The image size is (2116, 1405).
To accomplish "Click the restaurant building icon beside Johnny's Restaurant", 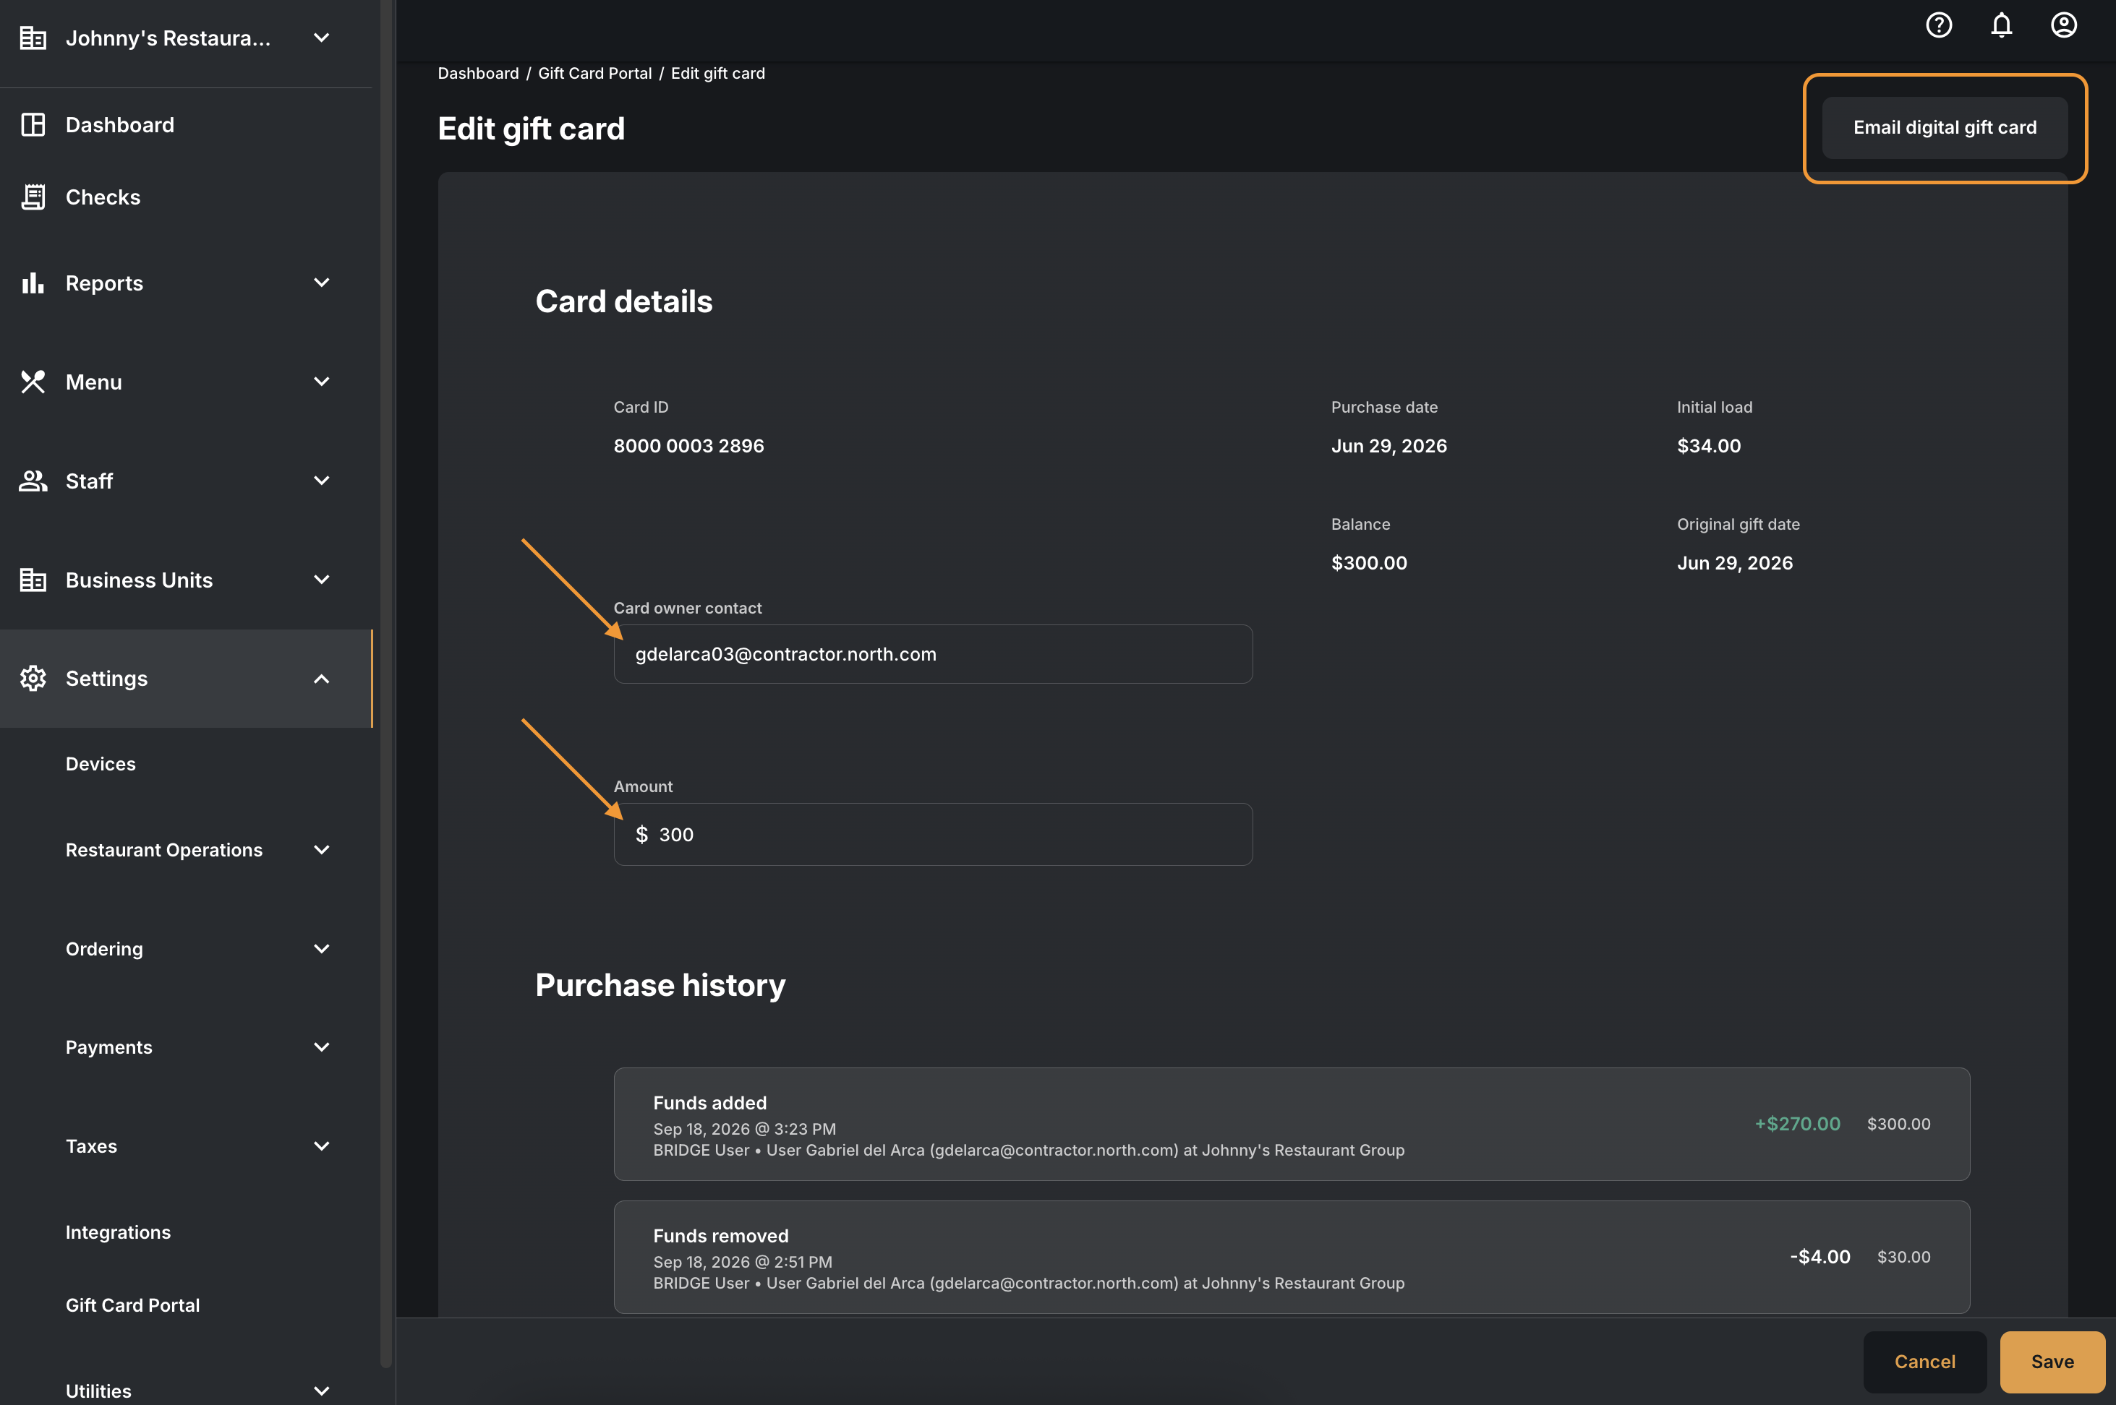I will point(33,38).
